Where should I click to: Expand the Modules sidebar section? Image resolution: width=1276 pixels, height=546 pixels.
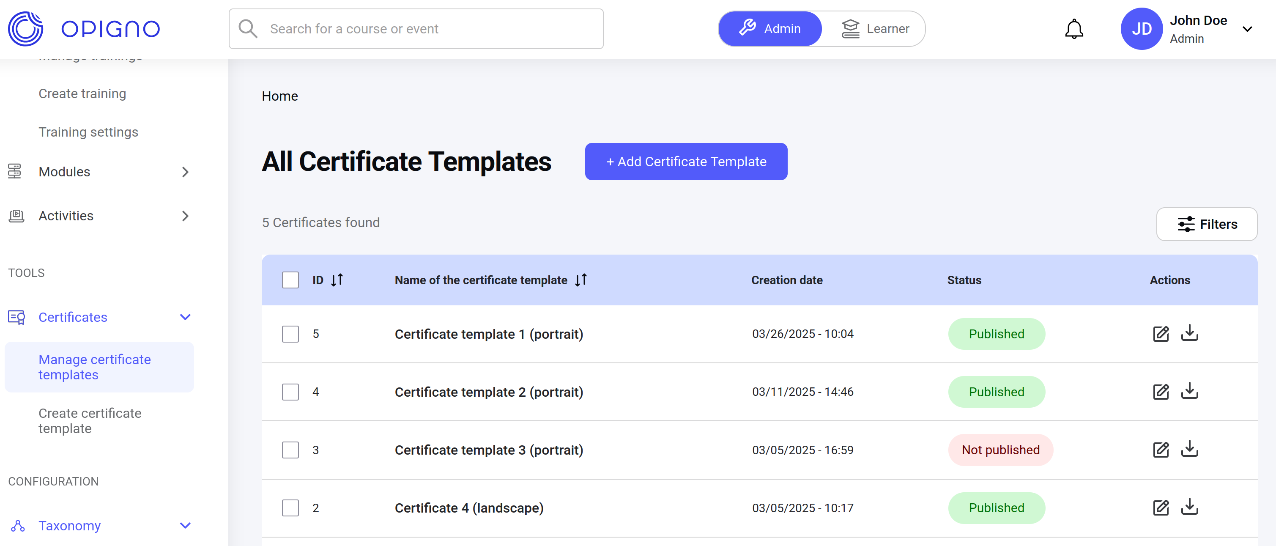(x=185, y=172)
